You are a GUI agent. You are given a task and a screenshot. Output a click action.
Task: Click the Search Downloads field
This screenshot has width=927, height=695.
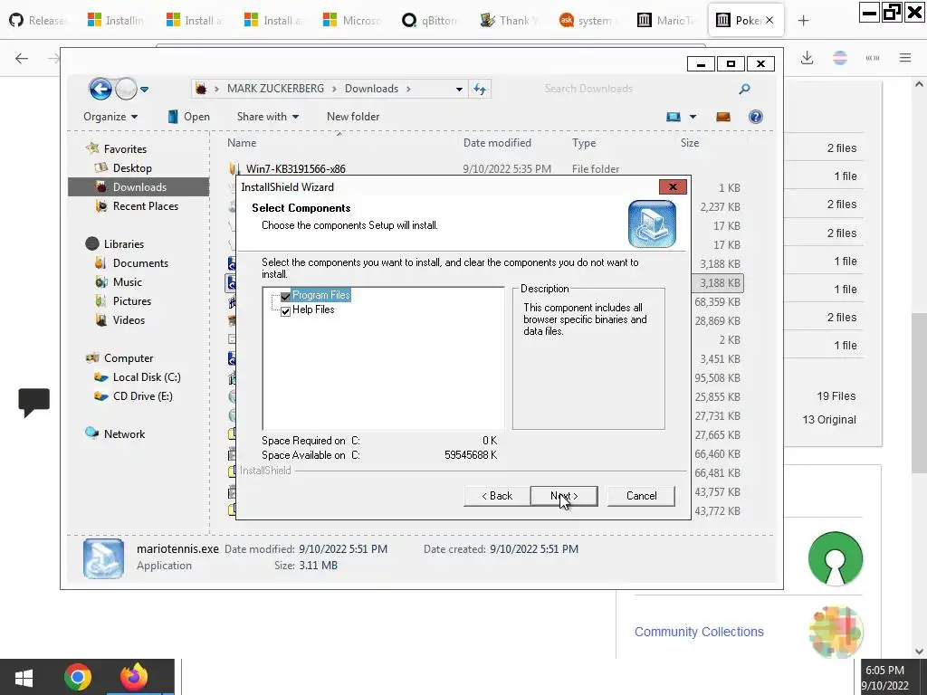click(636, 89)
